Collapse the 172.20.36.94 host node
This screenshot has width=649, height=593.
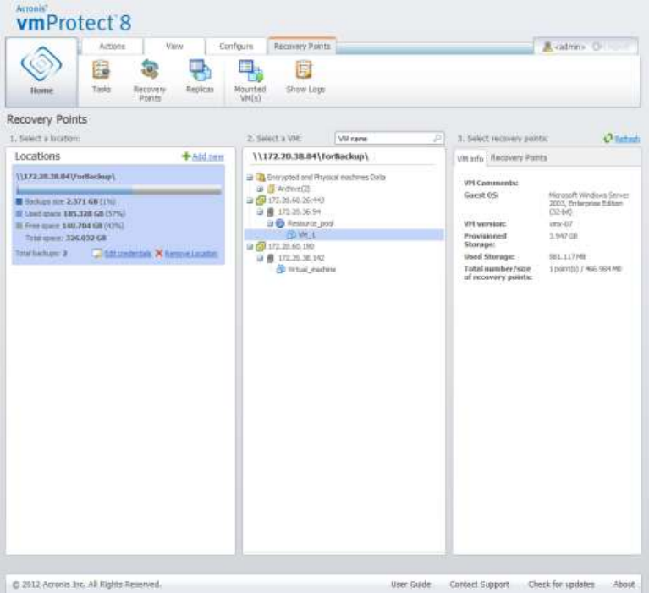pos(260,212)
